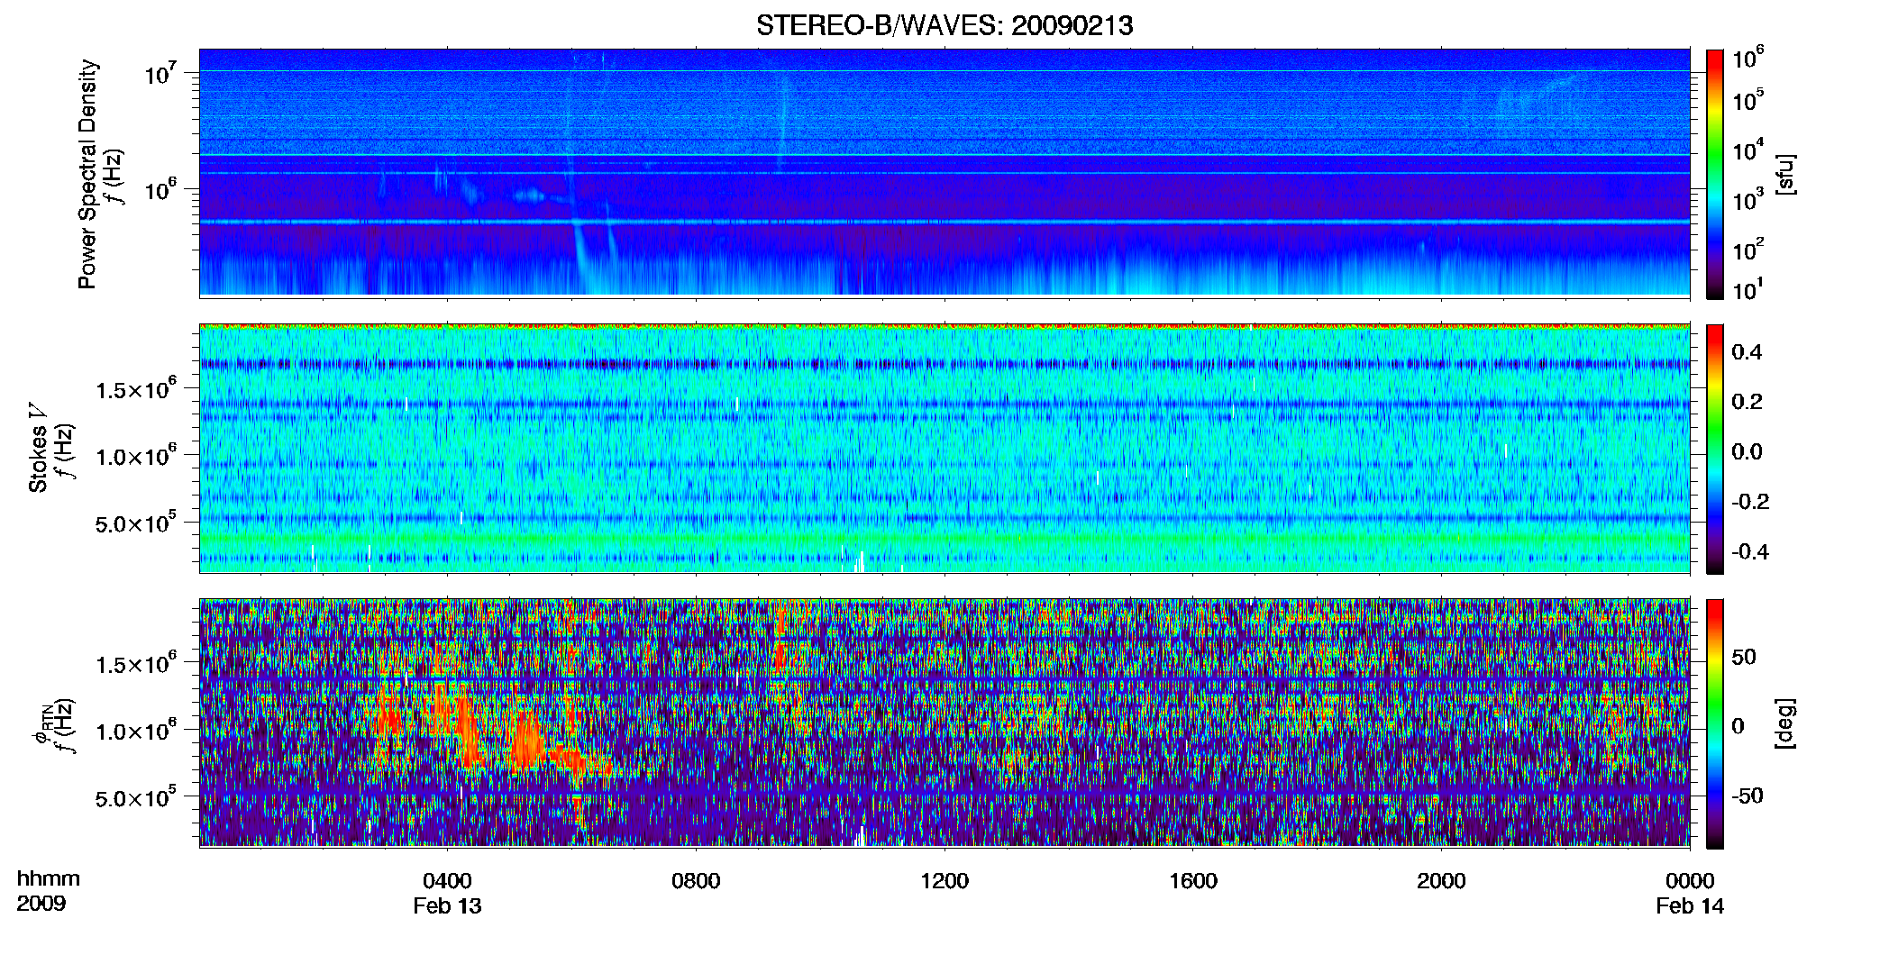
Task: Click the [sfu] unit label
Action: coord(1785,174)
